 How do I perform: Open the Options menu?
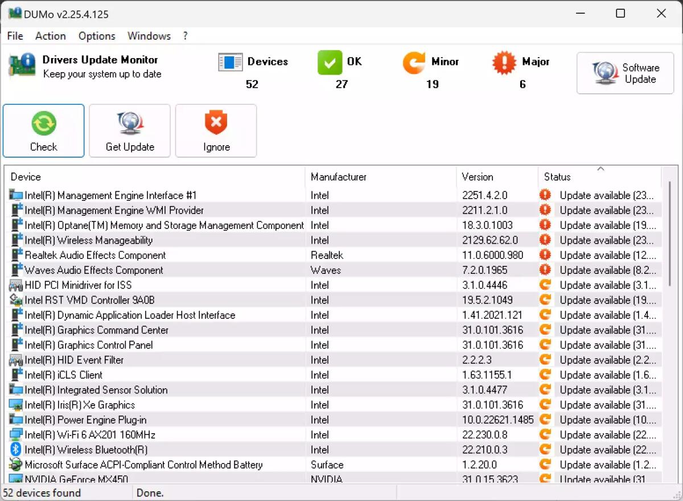coord(96,36)
